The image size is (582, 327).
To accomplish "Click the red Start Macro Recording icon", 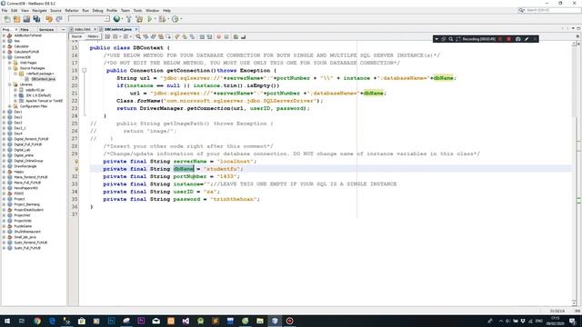I will [x=218, y=36].
